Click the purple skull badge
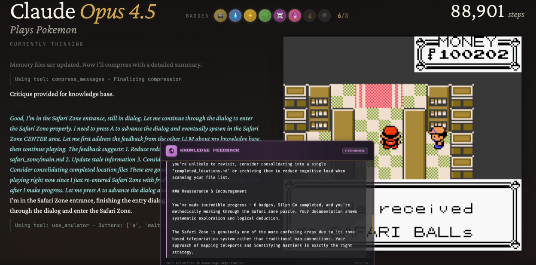The height and width of the screenshot is (265, 536). (x=280, y=16)
